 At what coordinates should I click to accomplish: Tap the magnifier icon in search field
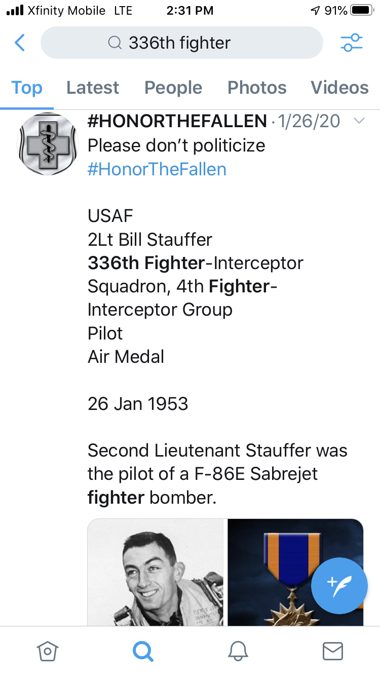[x=116, y=43]
